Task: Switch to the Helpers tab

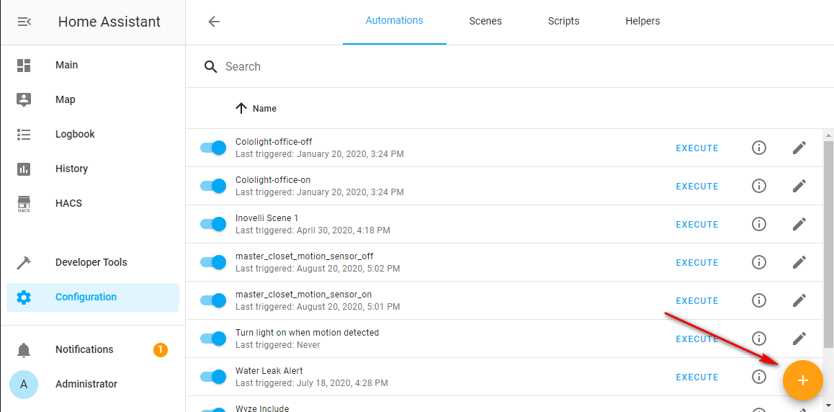Action: point(642,22)
